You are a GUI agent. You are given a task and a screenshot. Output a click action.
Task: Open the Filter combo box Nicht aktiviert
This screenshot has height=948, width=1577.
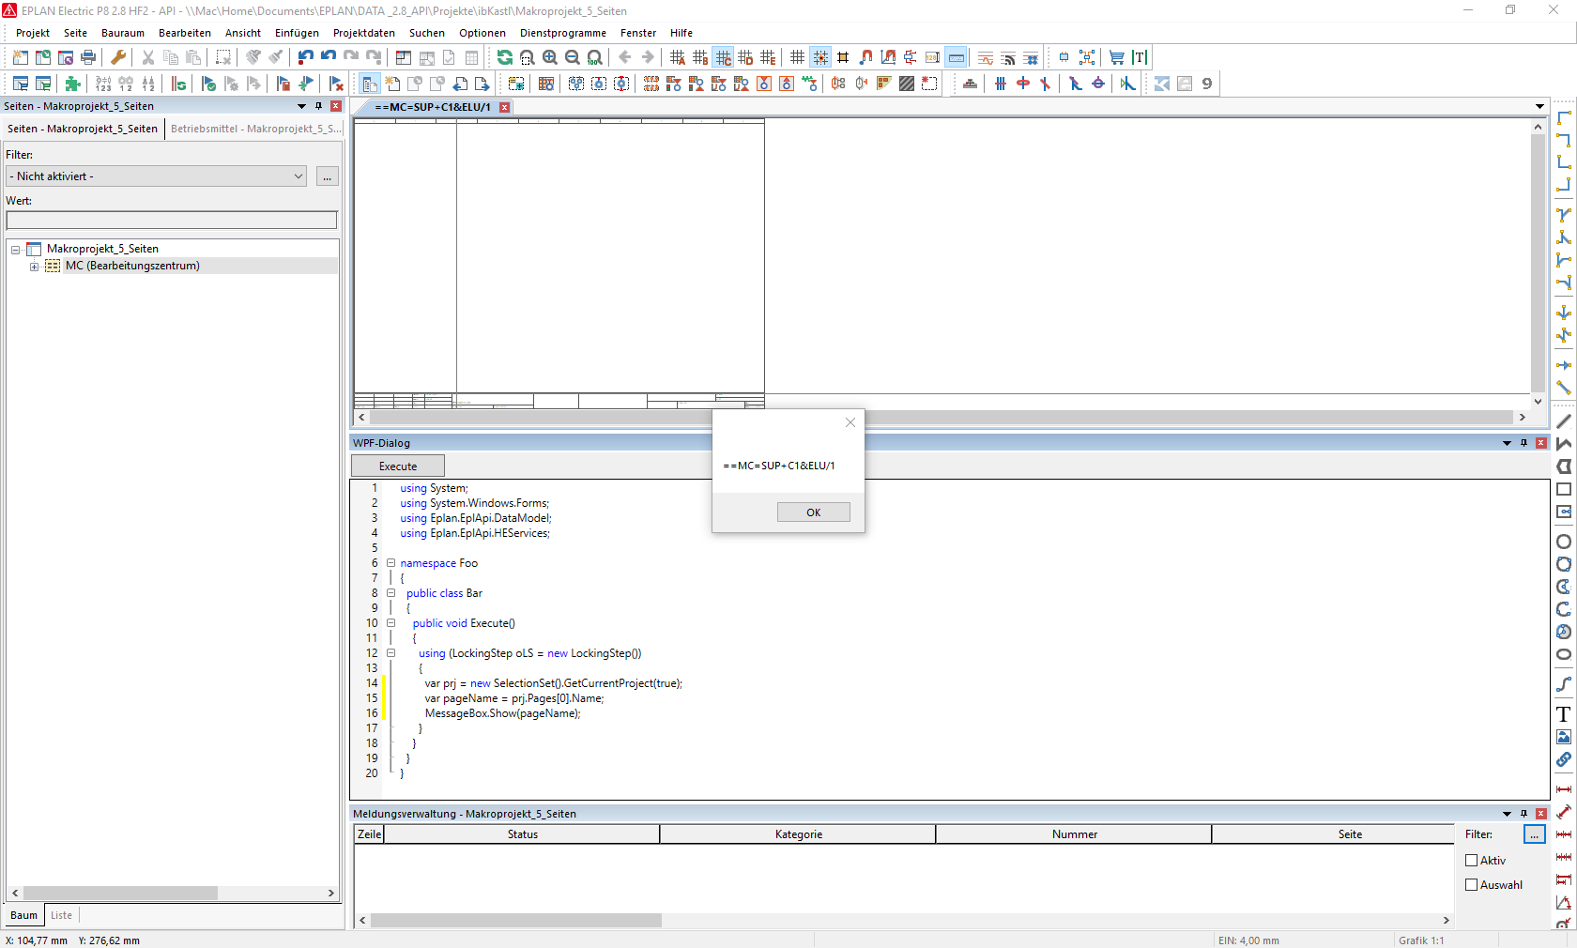coord(157,176)
